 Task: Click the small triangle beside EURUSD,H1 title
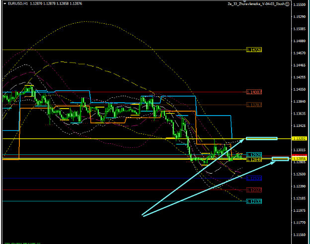[4, 3]
